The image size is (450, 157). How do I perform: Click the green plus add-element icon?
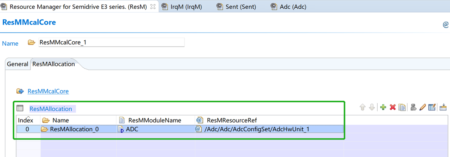pyautogui.click(x=383, y=107)
